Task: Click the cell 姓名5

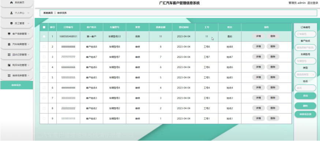Action: tap(230, 78)
